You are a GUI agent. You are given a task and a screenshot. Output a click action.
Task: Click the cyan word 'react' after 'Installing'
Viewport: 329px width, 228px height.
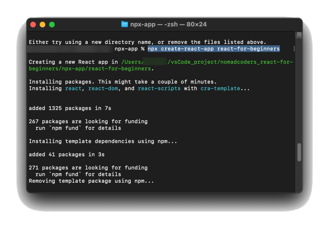(x=73, y=89)
